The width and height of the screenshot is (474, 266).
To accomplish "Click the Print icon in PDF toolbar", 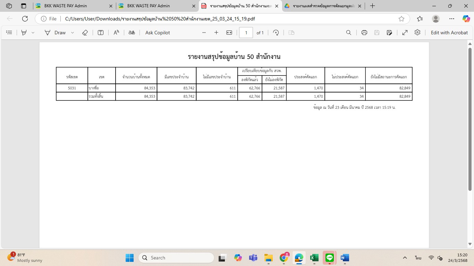I will [364, 33].
